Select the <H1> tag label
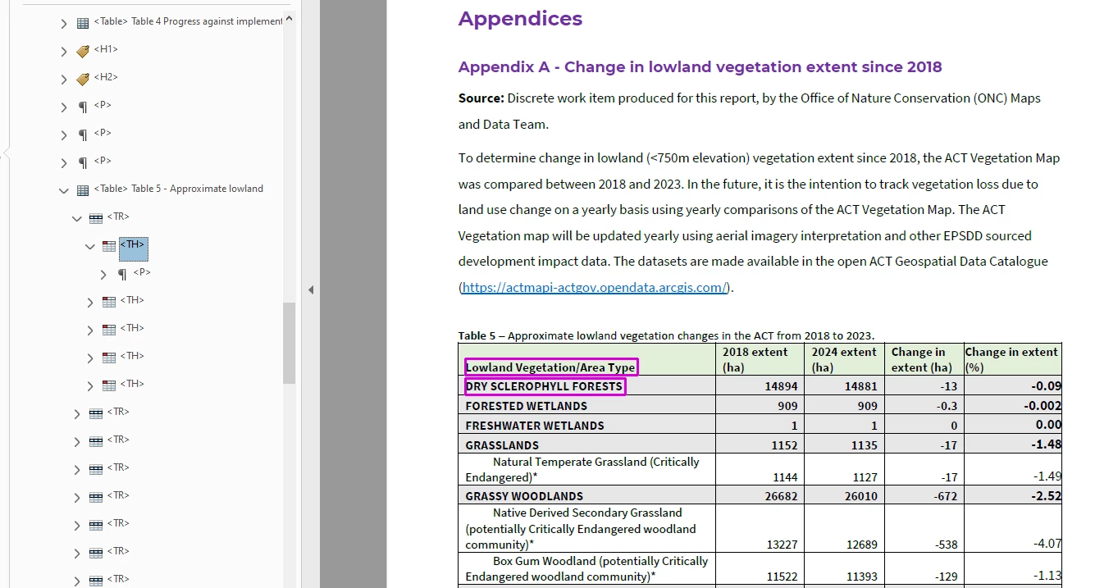The width and height of the screenshot is (1118, 588). point(106,49)
